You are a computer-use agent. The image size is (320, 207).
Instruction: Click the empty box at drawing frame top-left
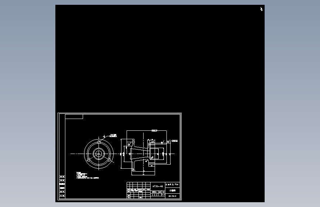[74, 116]
